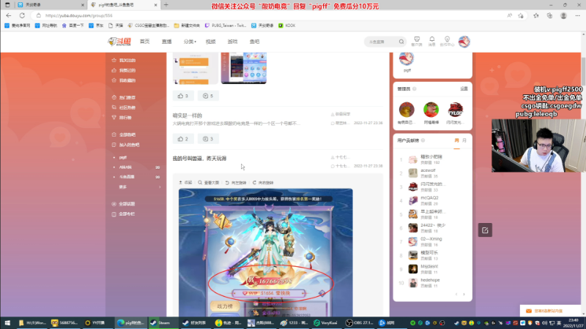Add page to favorites star icon
This screenshot has height=329, width=586.
pyautogui.click(x=521, y=15)
